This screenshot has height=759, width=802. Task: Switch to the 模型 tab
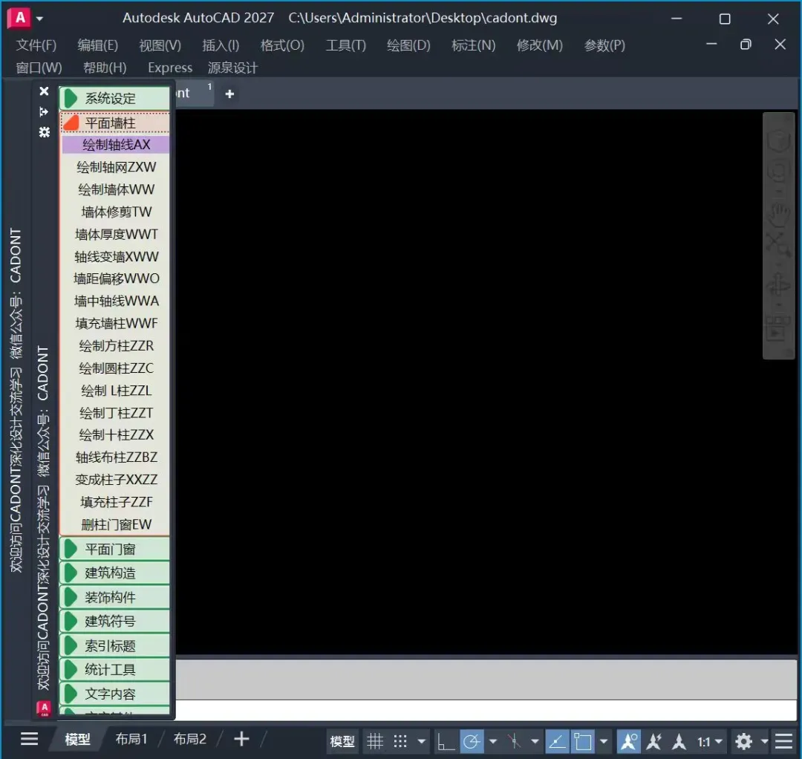pos(77,739)
